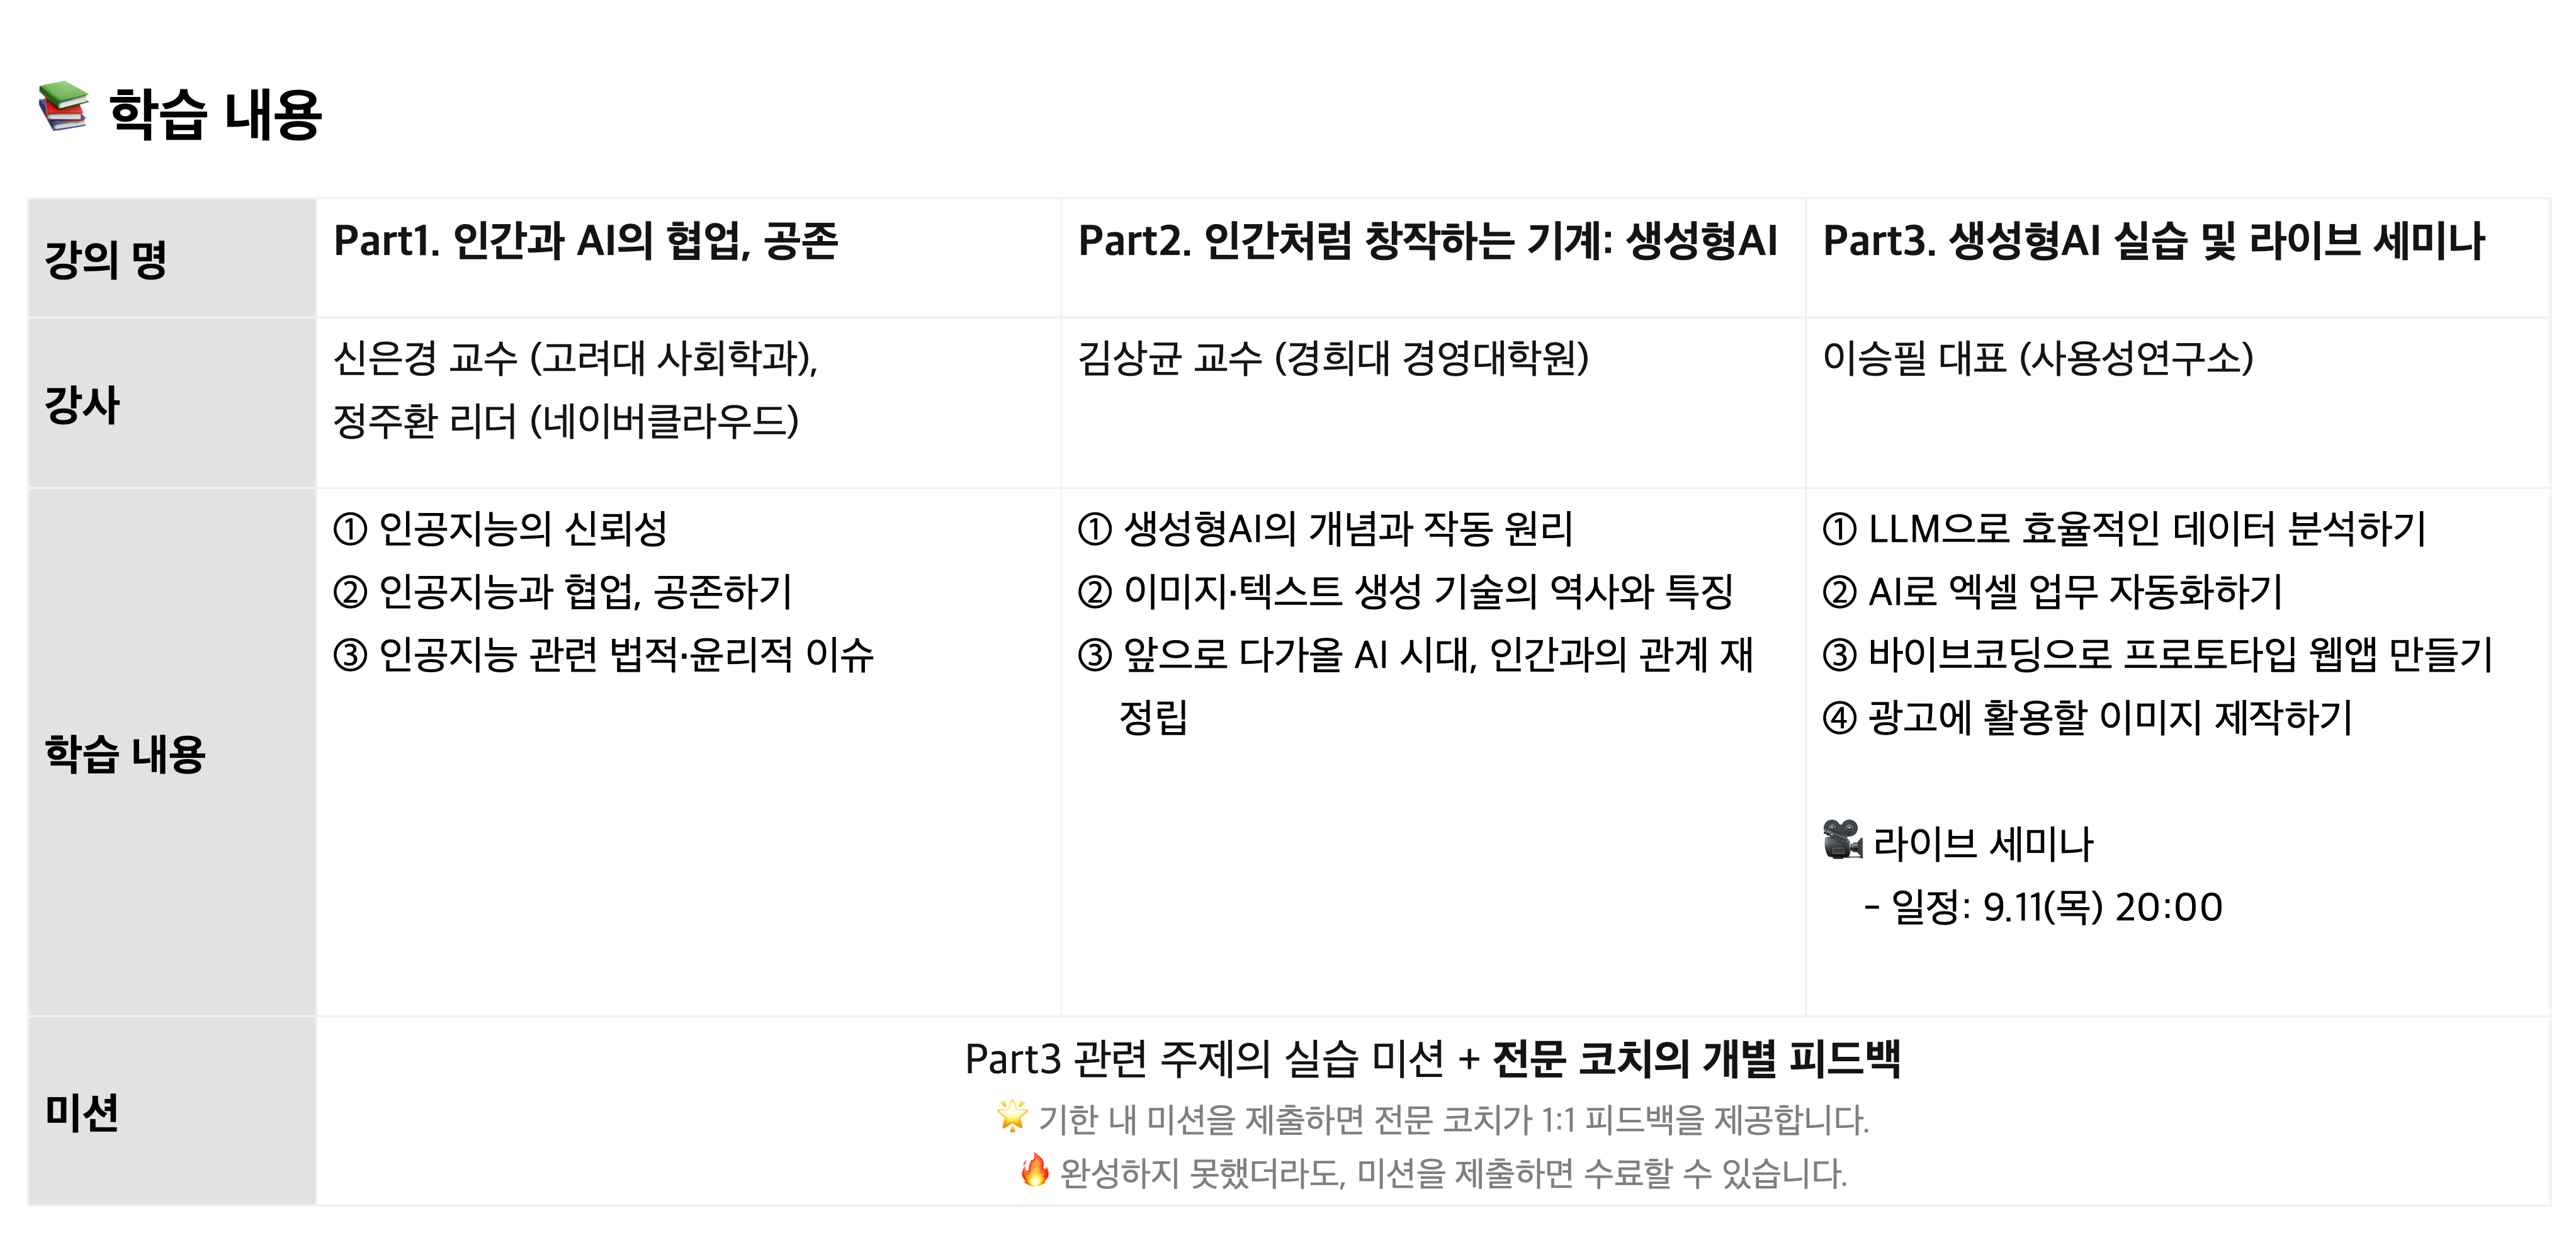Select the item ② AI로 엑셀 업무 자동화하기
The image size is (2576, 1240).
[x=2052, y=592]
